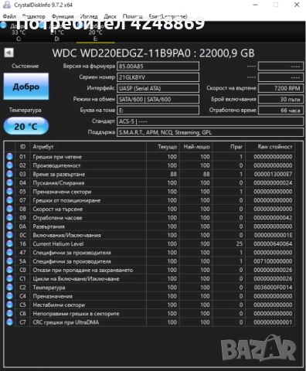Click threshold value 25 for Helium Level
Image resolution: width=306 pixels, height=371 pixels.
coord(240,243)
